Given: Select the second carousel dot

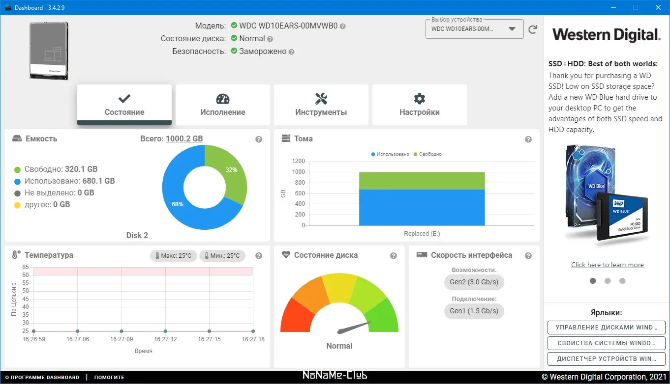Looking at the screenshot, I should pyautogui.click(x=608, y=281).
